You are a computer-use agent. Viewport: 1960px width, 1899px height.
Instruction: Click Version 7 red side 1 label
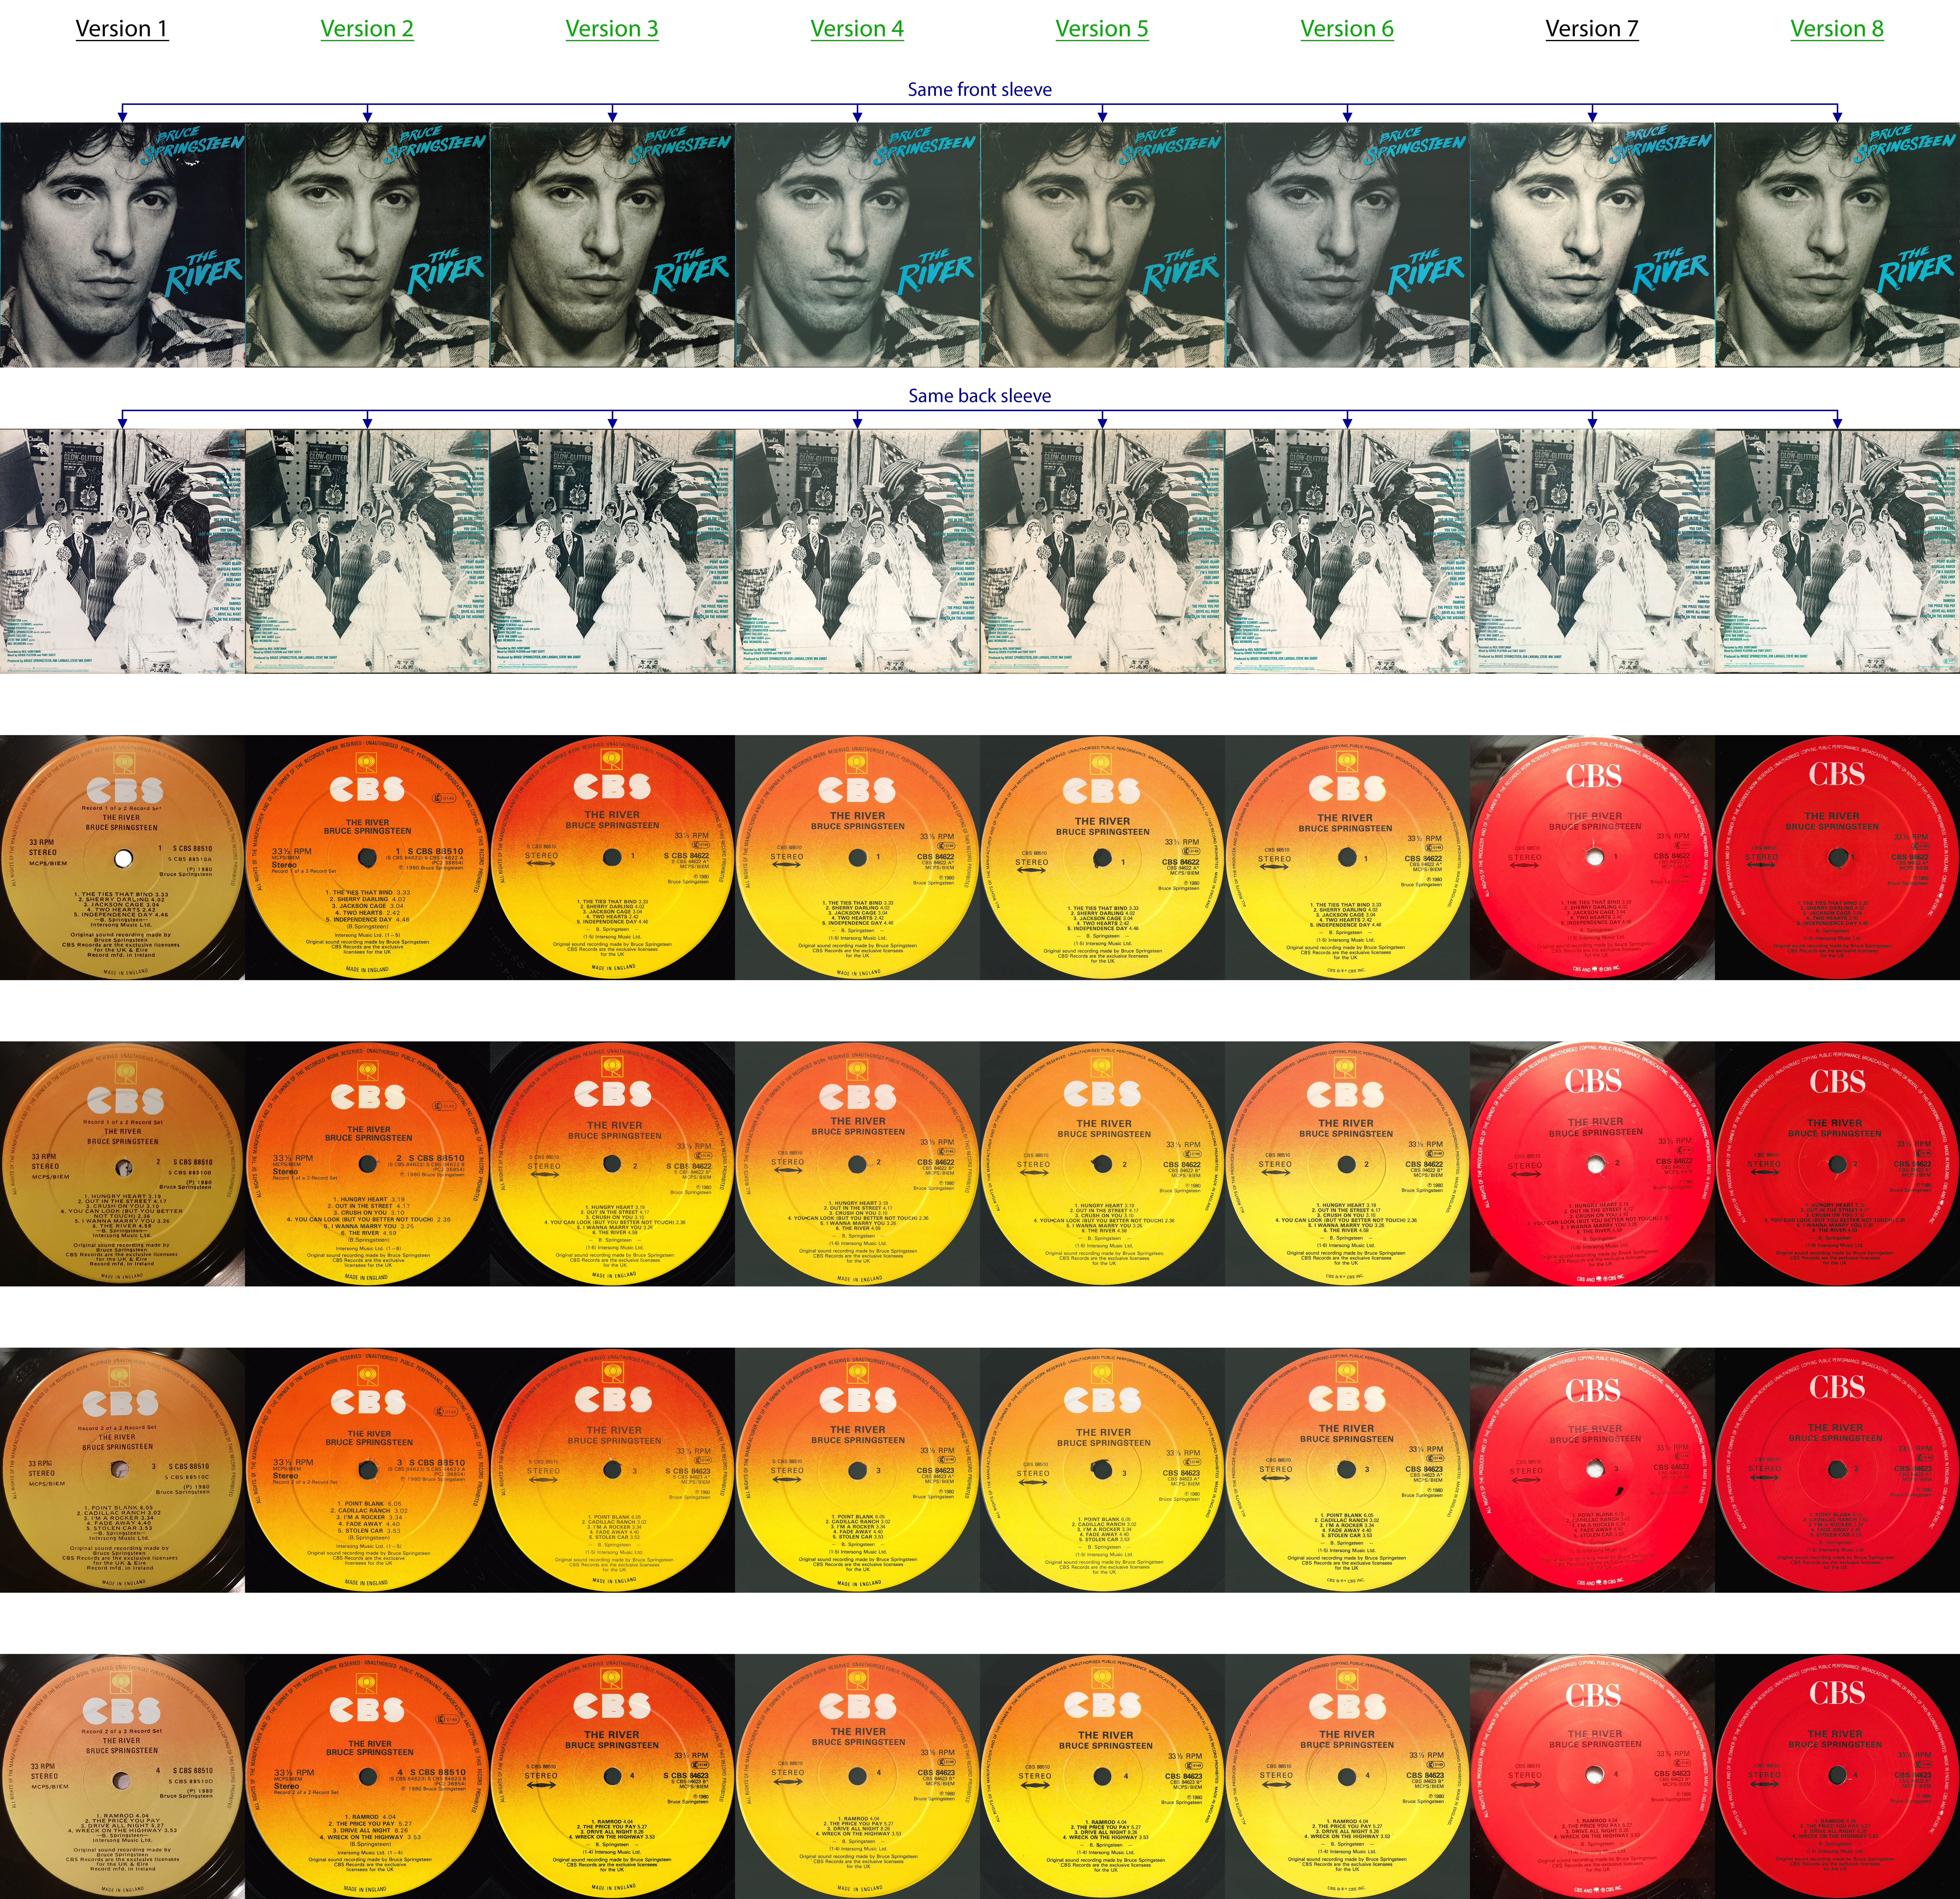pos(1592,858)
